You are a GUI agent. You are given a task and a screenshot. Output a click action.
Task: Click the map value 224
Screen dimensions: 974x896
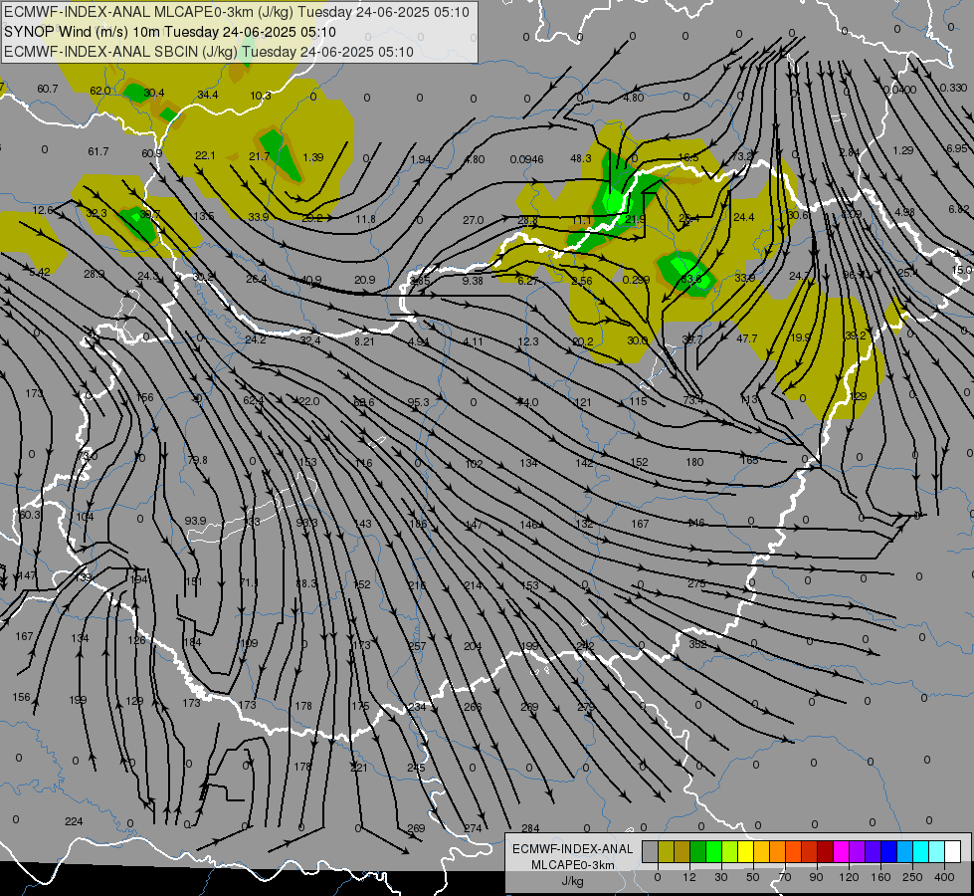tap(74, 821)
